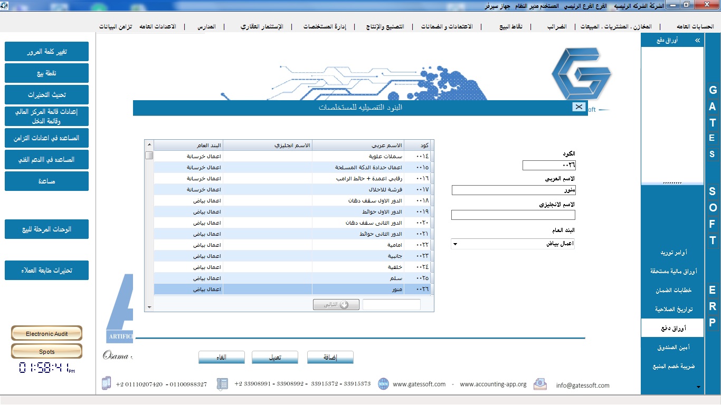This screenshot has width=721, height=405.
Task: Click تحديث التحذيرات button
Action: click(46, 95)
